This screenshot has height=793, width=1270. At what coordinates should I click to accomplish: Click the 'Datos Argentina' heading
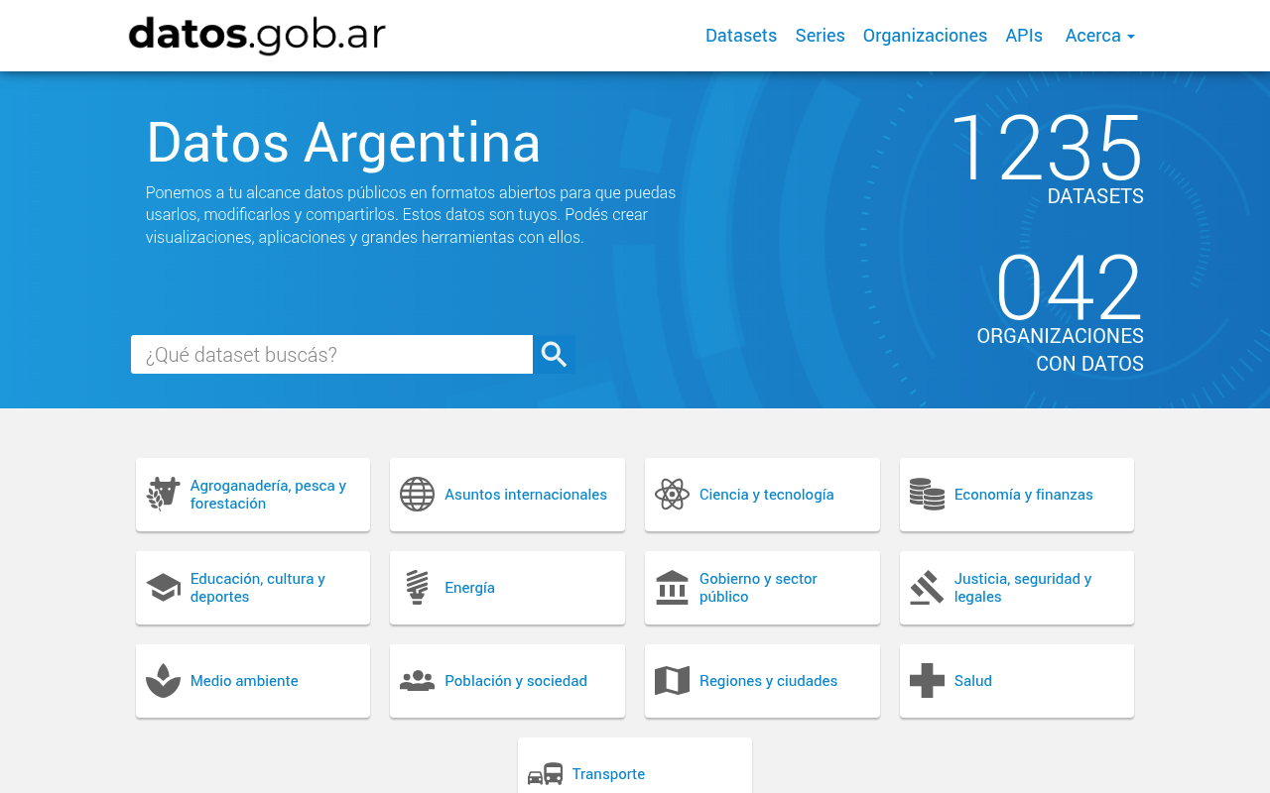(343, 142)
